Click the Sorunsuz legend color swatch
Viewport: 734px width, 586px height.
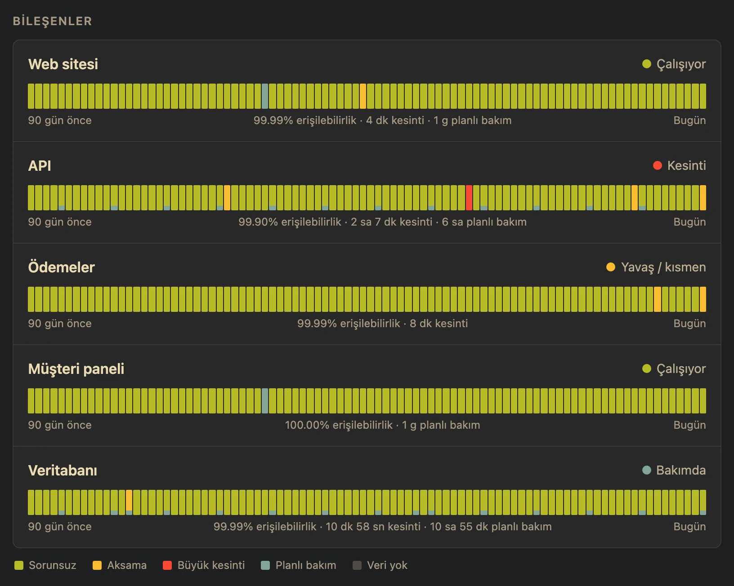pos(19,565)
